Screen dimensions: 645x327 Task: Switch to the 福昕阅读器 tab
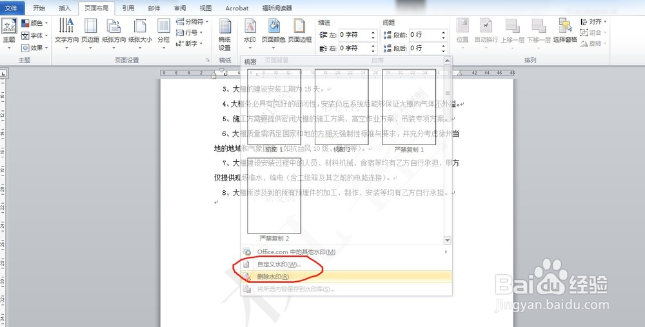tap(277, 8)
